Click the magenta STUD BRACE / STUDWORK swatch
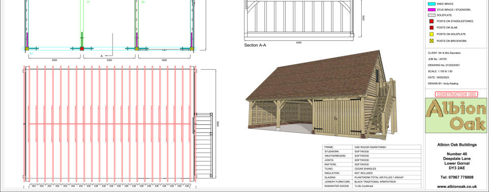This screenshot has width=489, height=192. (x=431, y=10)
